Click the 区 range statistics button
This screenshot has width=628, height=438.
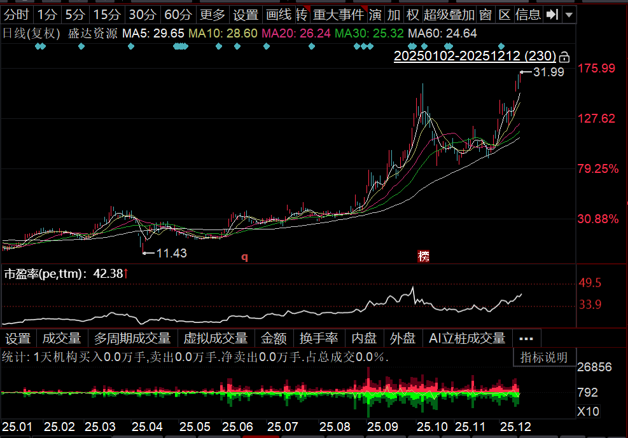pyautogui.click(x=504, y=15)
